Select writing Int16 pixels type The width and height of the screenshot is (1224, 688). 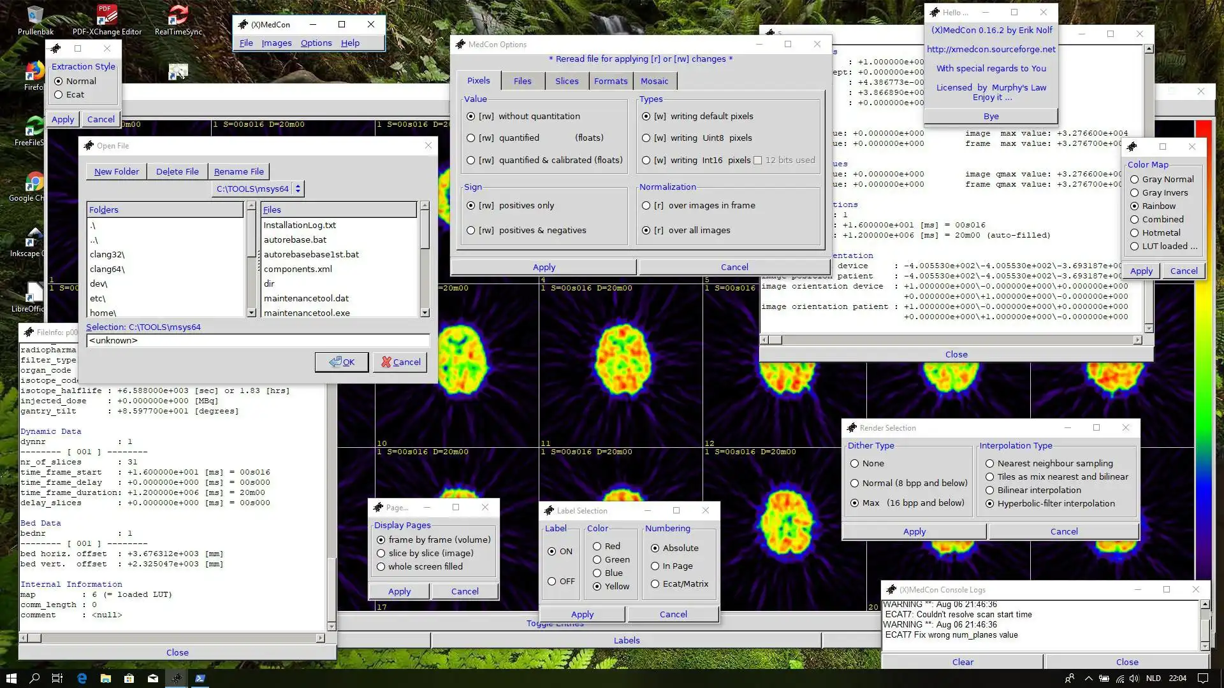point(646,160)
